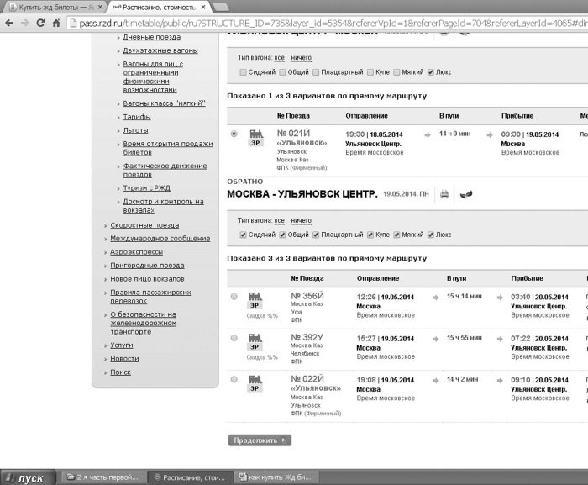Screen dimensions: 588x485
Task: Open Тарифы menu link in sidebar
Action: [137, 117]
